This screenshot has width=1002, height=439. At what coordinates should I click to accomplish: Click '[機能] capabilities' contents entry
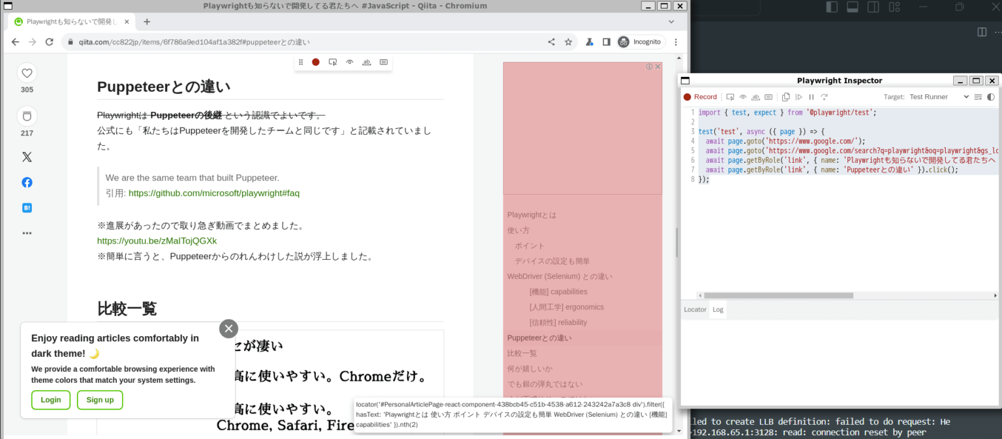tap(558, 292)
